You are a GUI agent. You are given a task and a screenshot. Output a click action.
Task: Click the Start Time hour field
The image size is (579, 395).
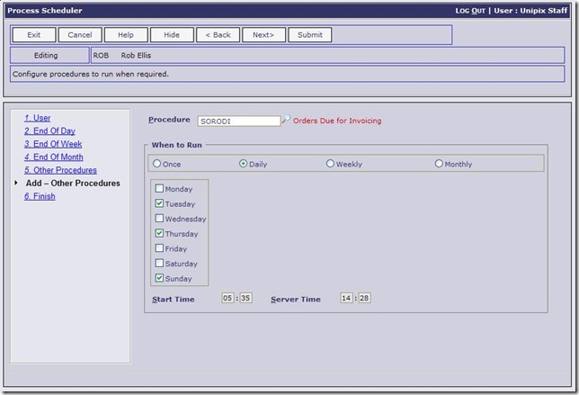pos(227,299)
